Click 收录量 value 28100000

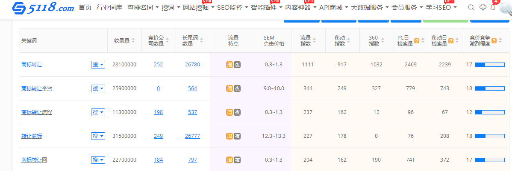point(124,65)
